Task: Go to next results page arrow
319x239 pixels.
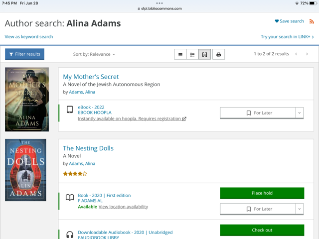Action: pyautogui.click(x=307, y=54)
